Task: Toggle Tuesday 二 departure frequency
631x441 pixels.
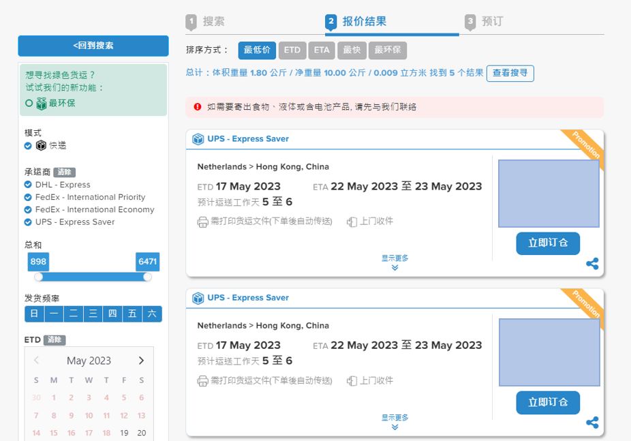Action: point(74,314)
